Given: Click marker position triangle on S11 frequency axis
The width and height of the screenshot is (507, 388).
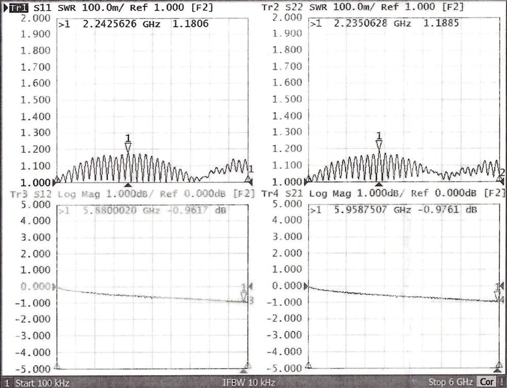Looking at the screenshot, I should click(x=128, y=184).
